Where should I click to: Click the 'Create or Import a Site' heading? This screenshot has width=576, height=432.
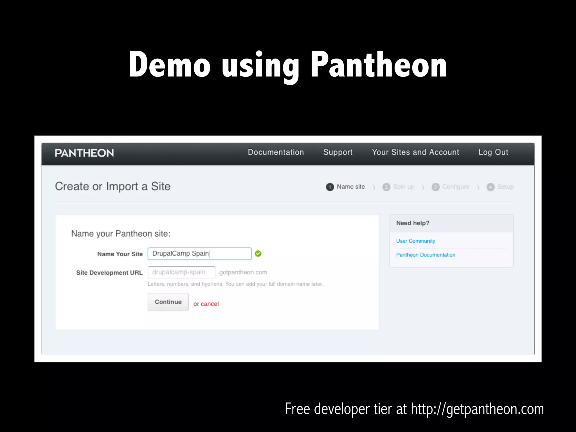point(113,186)
